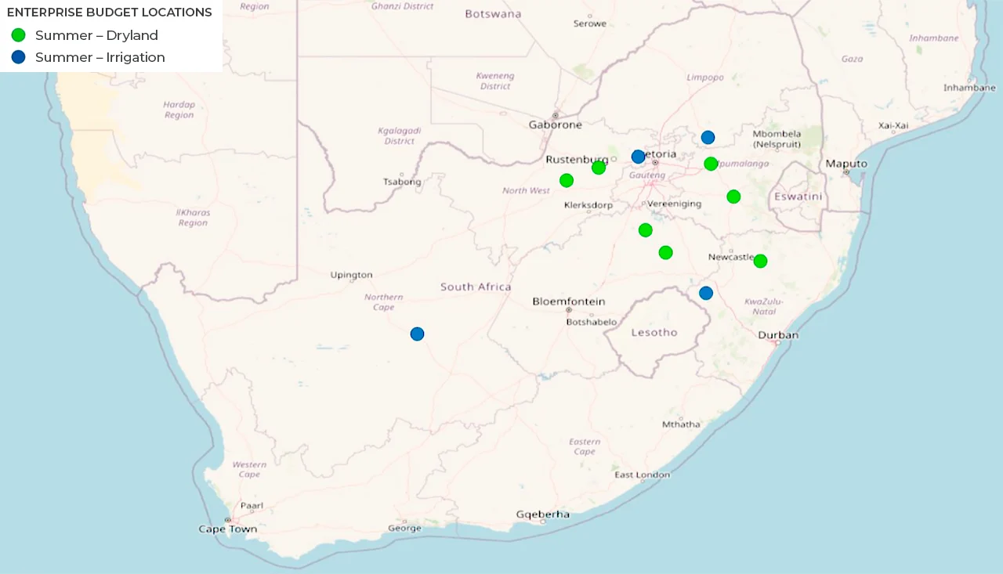
Task: Select the blue marker northeast of Lesotho
Action: (706, 293)
